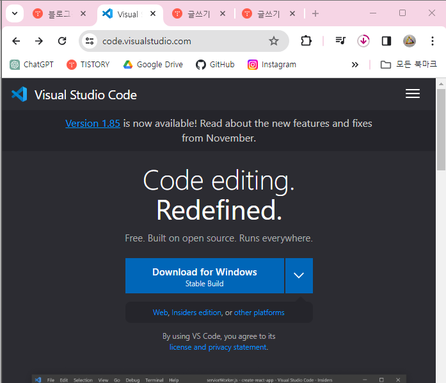Screen dimensions: 446x383
Task: Close the 블로그 tab
Action: pos(83,13)
